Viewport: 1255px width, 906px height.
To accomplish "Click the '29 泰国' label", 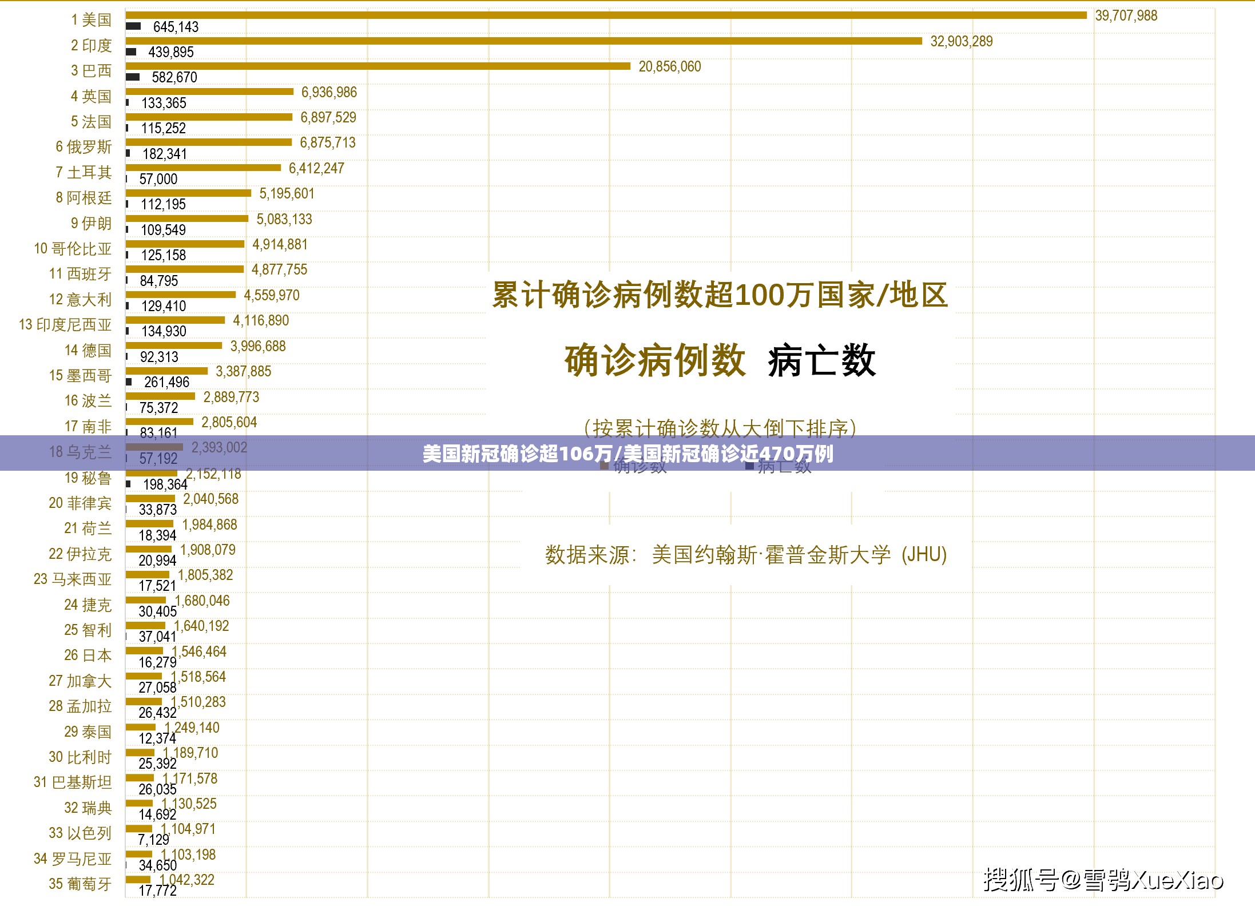I will (x=88, y=731).
